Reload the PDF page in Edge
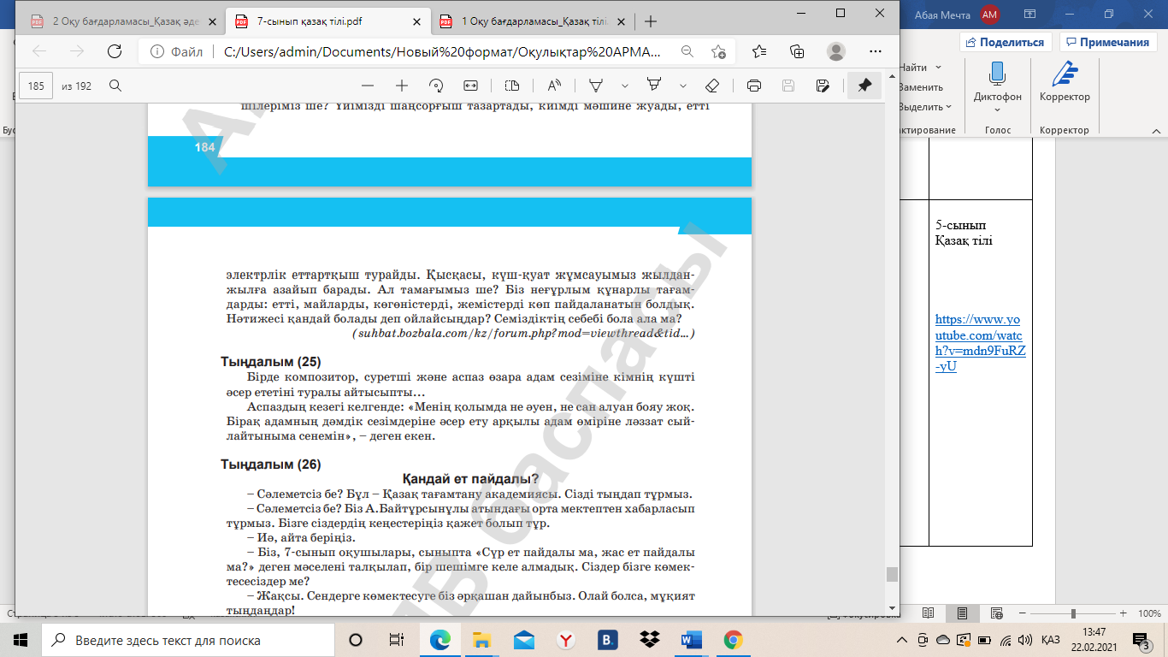Screen dimensions: 1168x657 114,51
